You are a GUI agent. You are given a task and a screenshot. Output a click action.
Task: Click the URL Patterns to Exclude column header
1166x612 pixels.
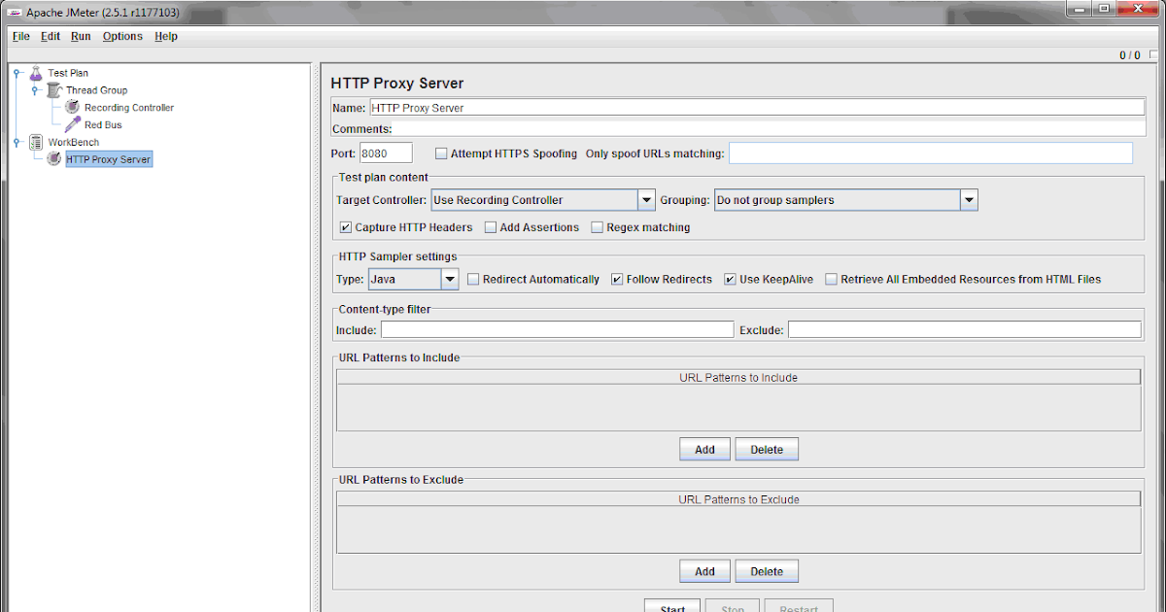tap(738, 499)
